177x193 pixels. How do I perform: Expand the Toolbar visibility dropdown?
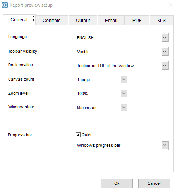click(x=165, y=52)
